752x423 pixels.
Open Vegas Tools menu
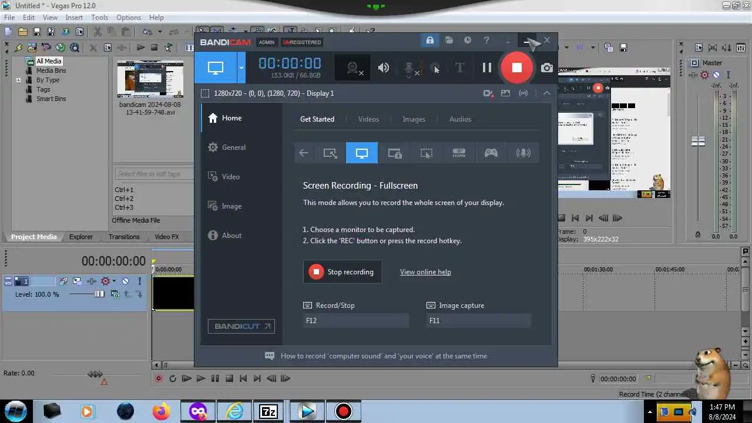pos(99,18)
